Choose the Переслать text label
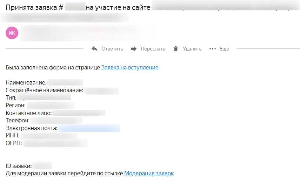 [153, 49]
